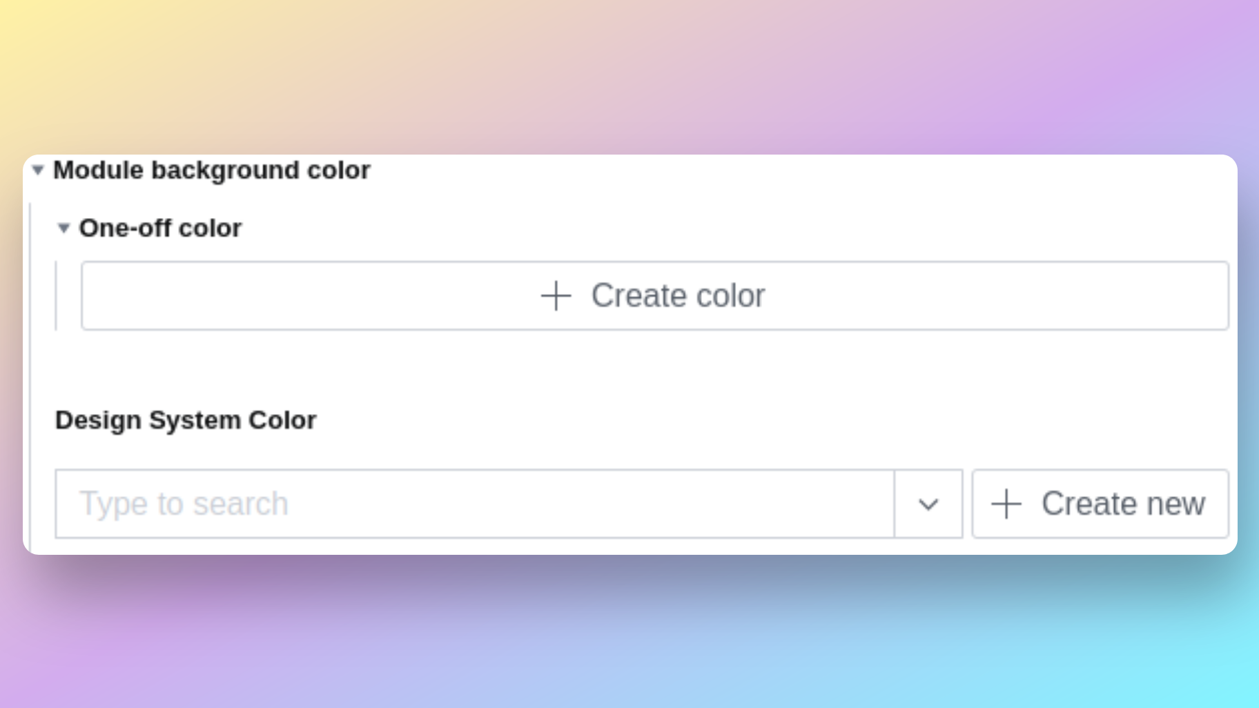Click the Create new button
The width and height of the screenshot is (1259, 708).
point(1100,504)
